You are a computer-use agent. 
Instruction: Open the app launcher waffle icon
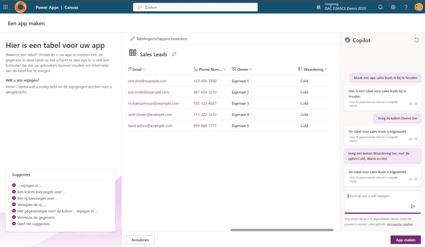pyautogui.click(x=5, y=7)
